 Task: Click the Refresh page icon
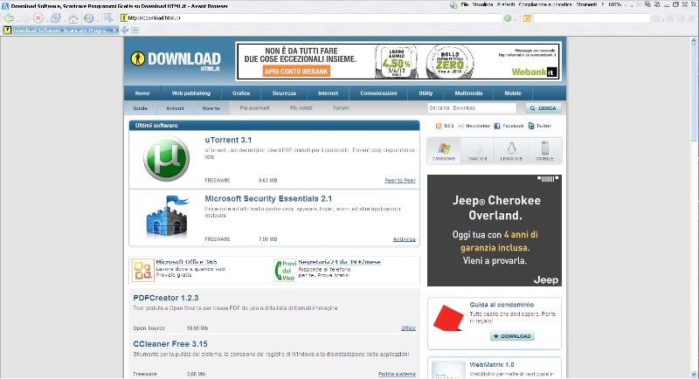[55, 17]
